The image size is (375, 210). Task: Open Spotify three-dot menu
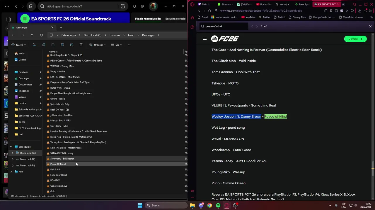click(x=7, y=6)
